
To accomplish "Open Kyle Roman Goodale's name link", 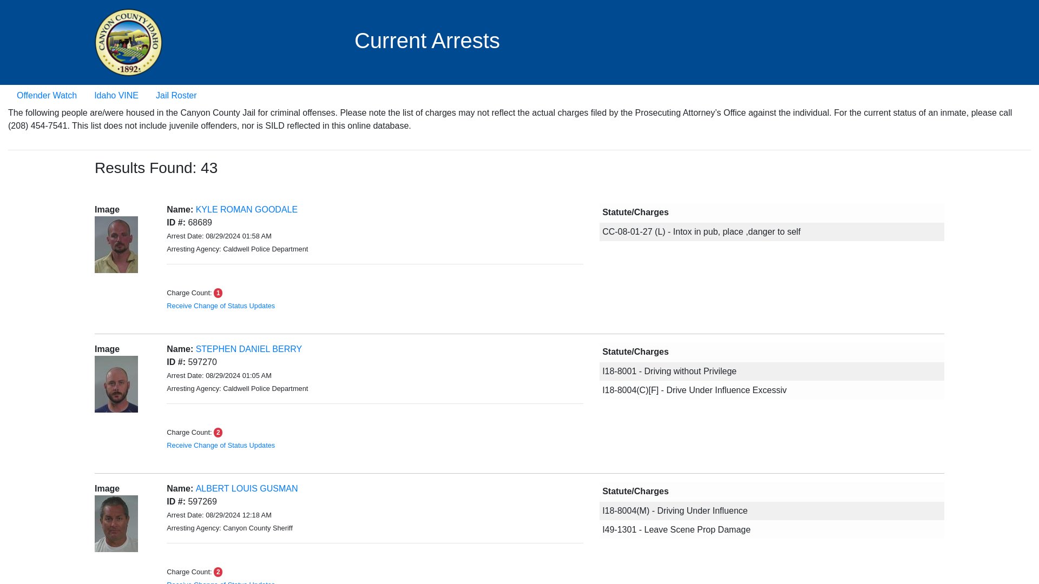I will click(x=246, y=210).
